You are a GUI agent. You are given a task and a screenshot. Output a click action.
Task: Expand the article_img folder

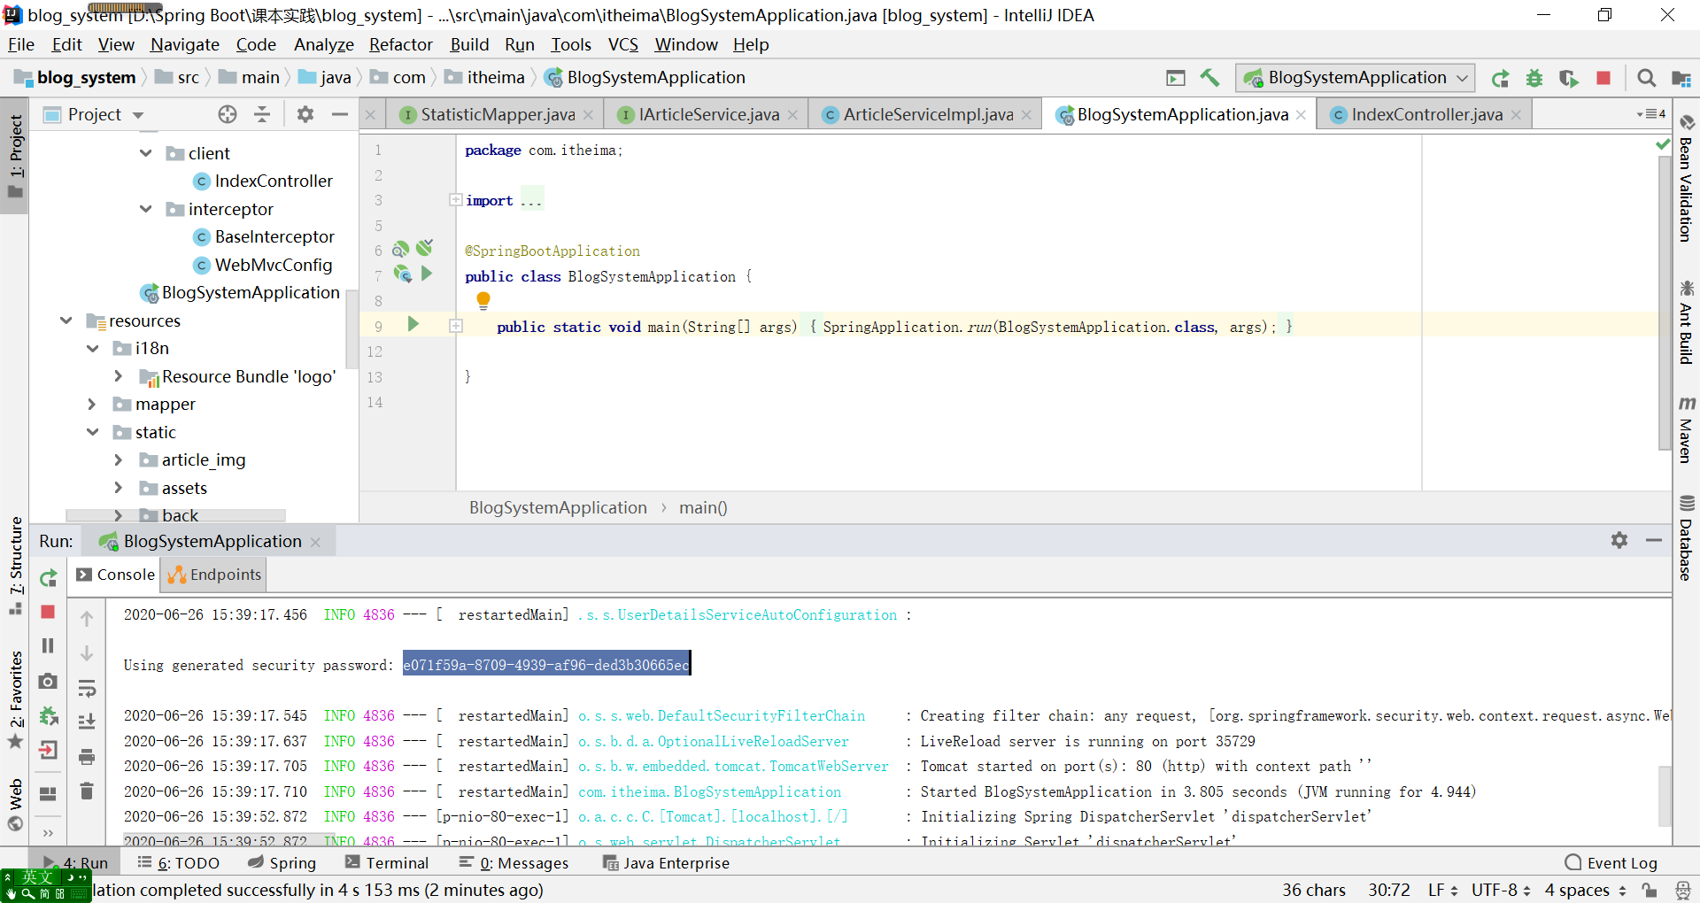119,459
